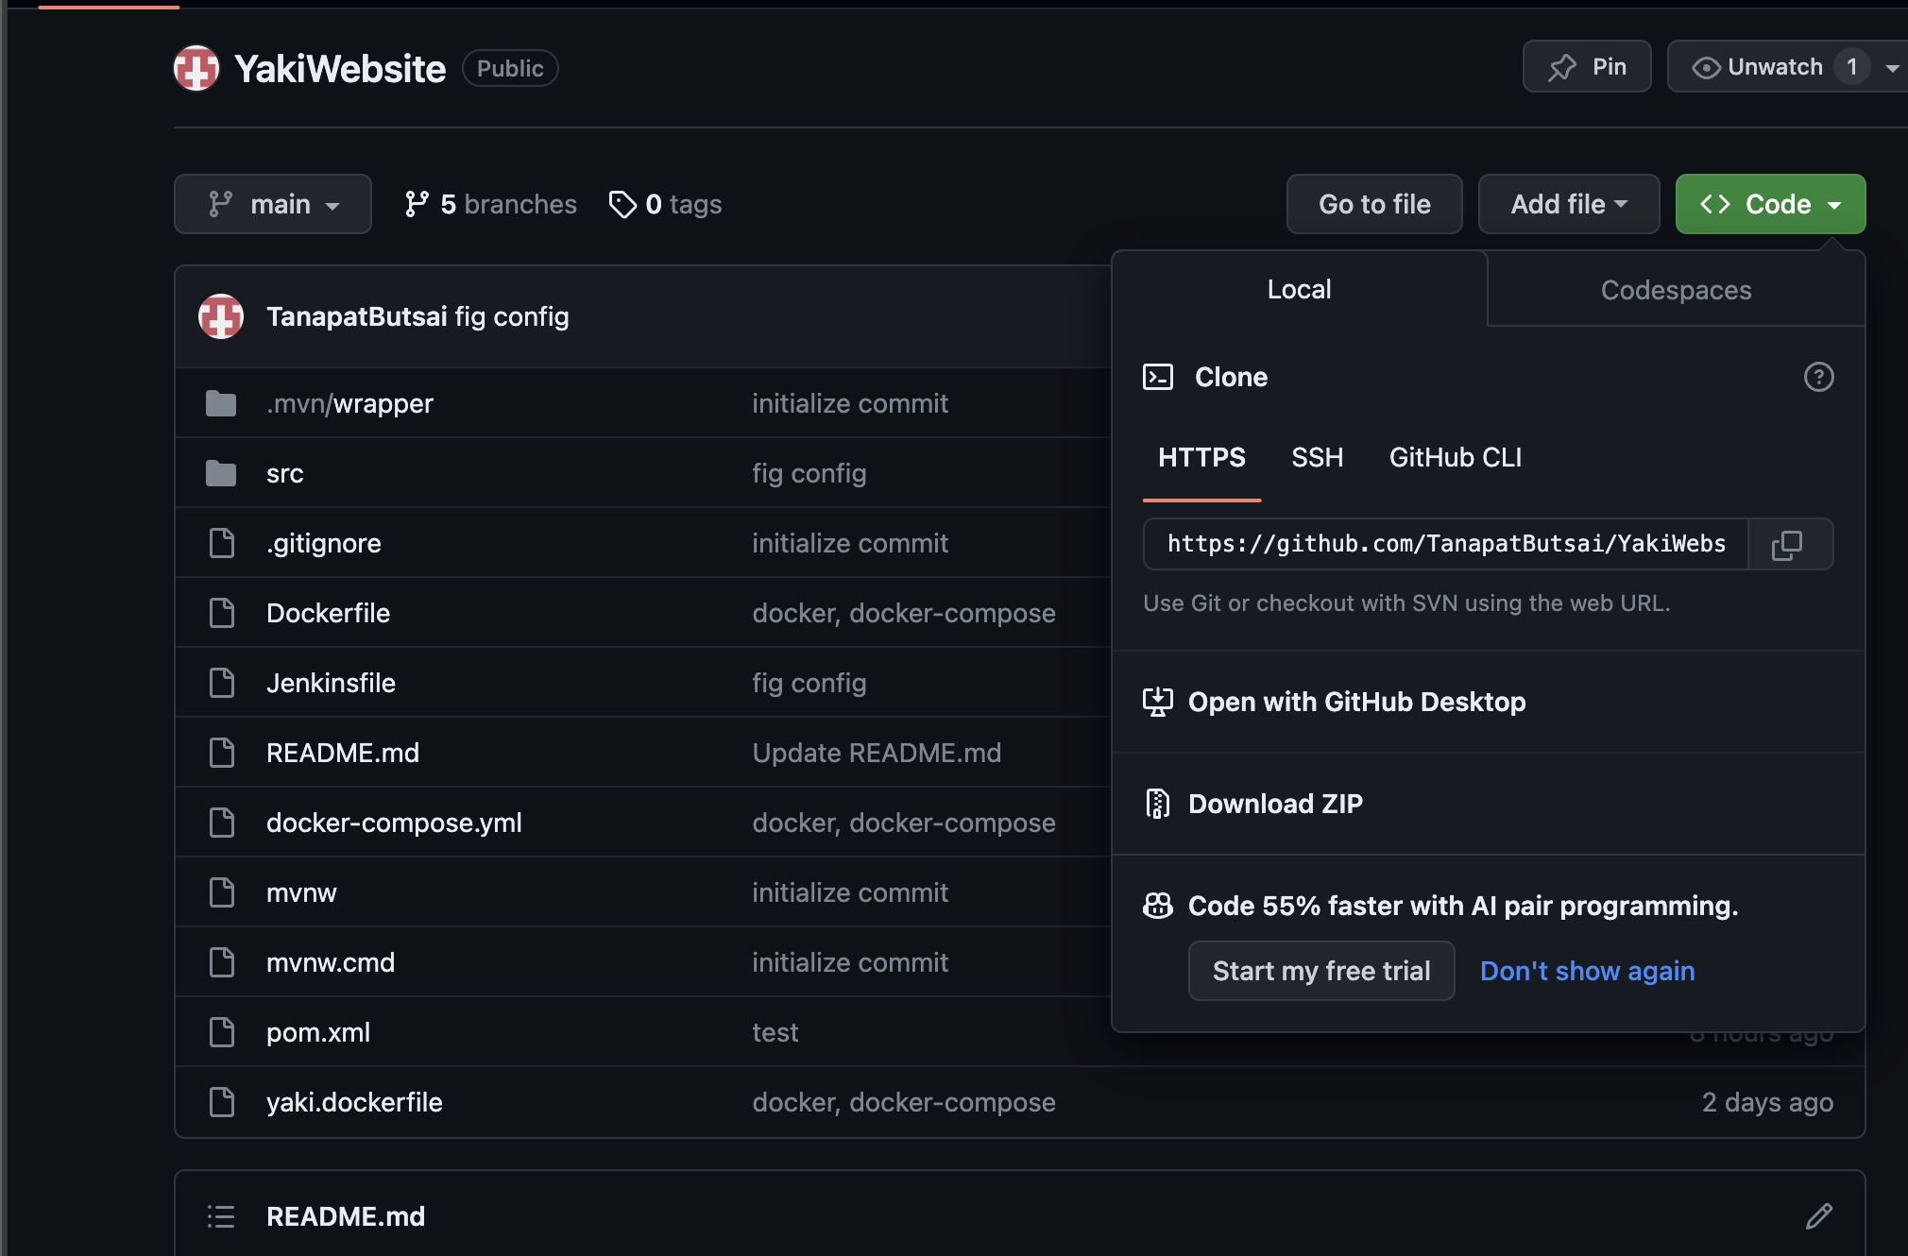Click the Open with GitHub Desktop icon

click(x=1158, y=701)
